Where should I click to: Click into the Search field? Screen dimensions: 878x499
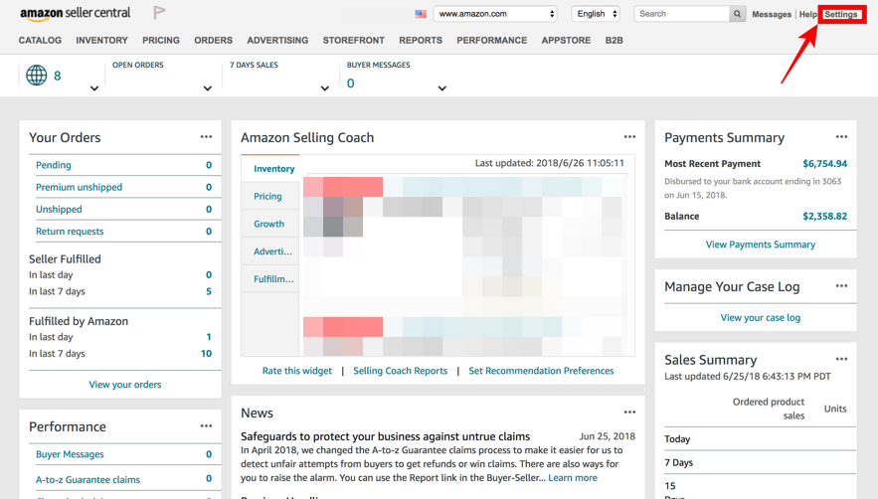(x=681, y=14)
